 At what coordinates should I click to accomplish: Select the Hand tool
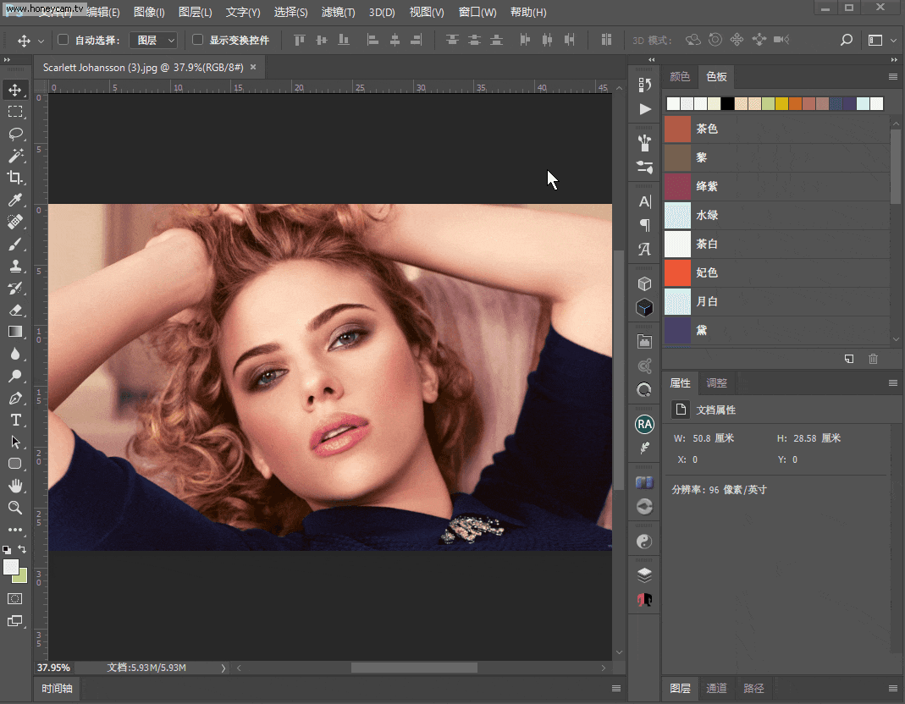pyautogui.click(x=15, y=486)
